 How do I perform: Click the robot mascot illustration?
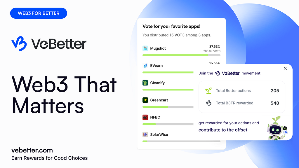[x=277, y=129]
